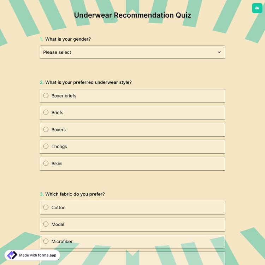Click the Boxer briefs label text
265x265 pixels.
(64, 96)
